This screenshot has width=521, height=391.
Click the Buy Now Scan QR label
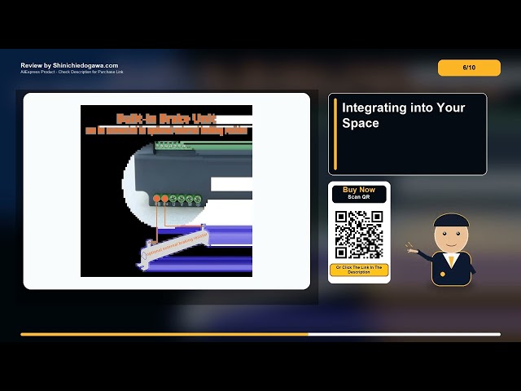coord(359,194)
